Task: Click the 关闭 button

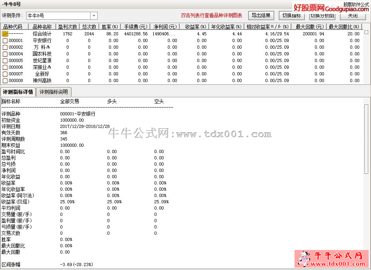Action: pos(353,16)
